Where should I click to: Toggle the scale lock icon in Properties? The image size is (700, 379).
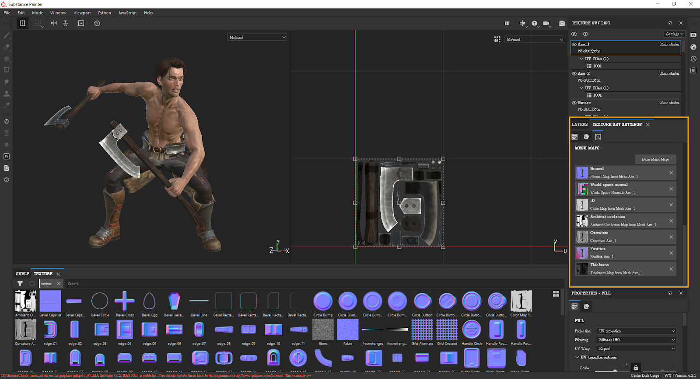point(636,368)
